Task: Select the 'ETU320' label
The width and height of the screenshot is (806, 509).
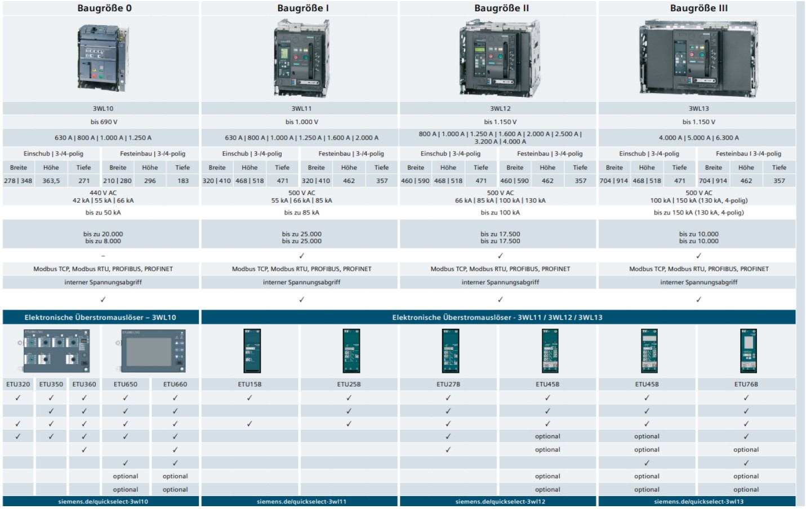Action: coord(18,385)
